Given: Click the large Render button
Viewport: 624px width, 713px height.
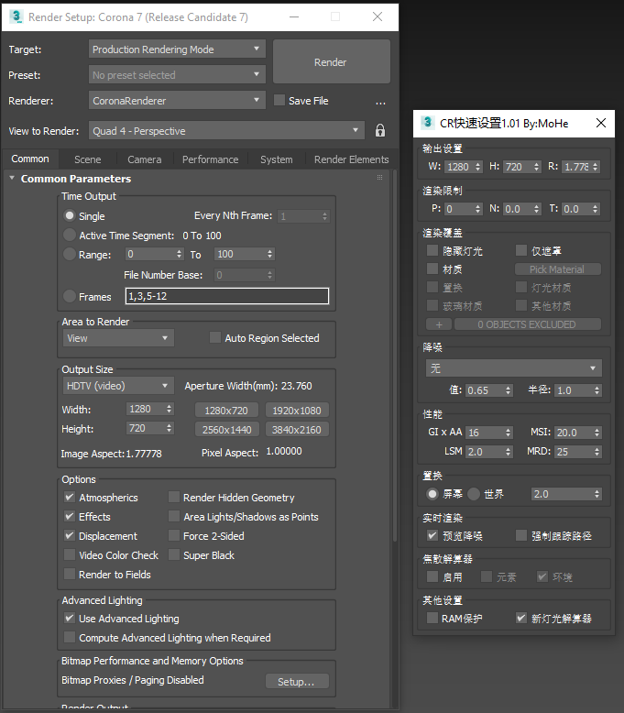Looking at the screenshot, I should coord(331,62).
